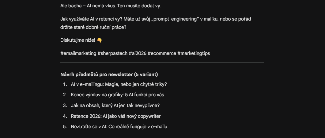Click the "Neztraťte se v AI" list item
Screen dimensions: 325x138
pos(119,127)
